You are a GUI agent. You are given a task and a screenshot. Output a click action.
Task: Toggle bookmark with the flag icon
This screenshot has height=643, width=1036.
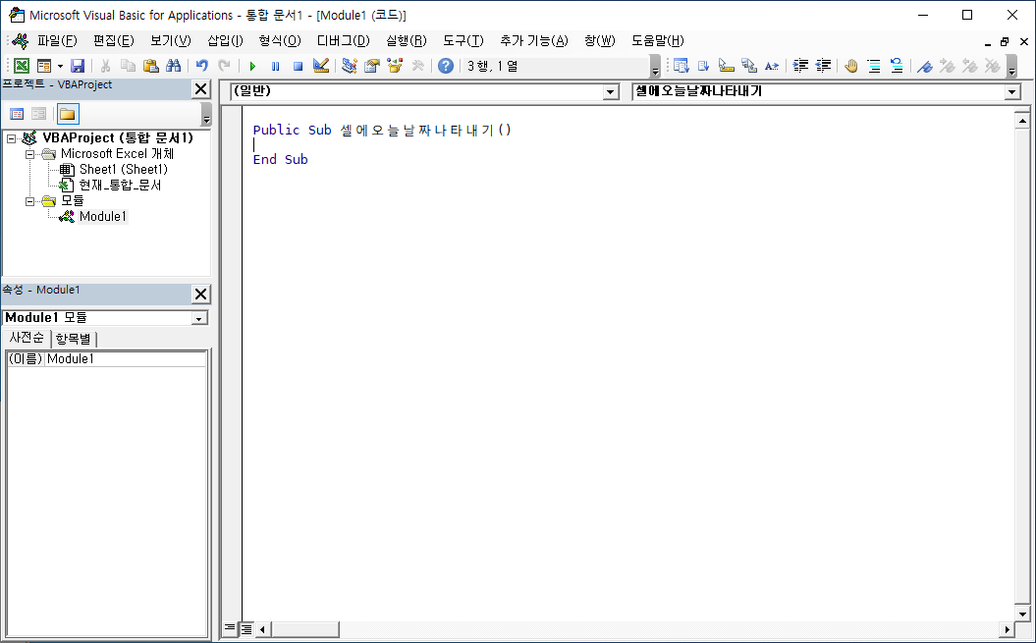[x=925, y=66]
